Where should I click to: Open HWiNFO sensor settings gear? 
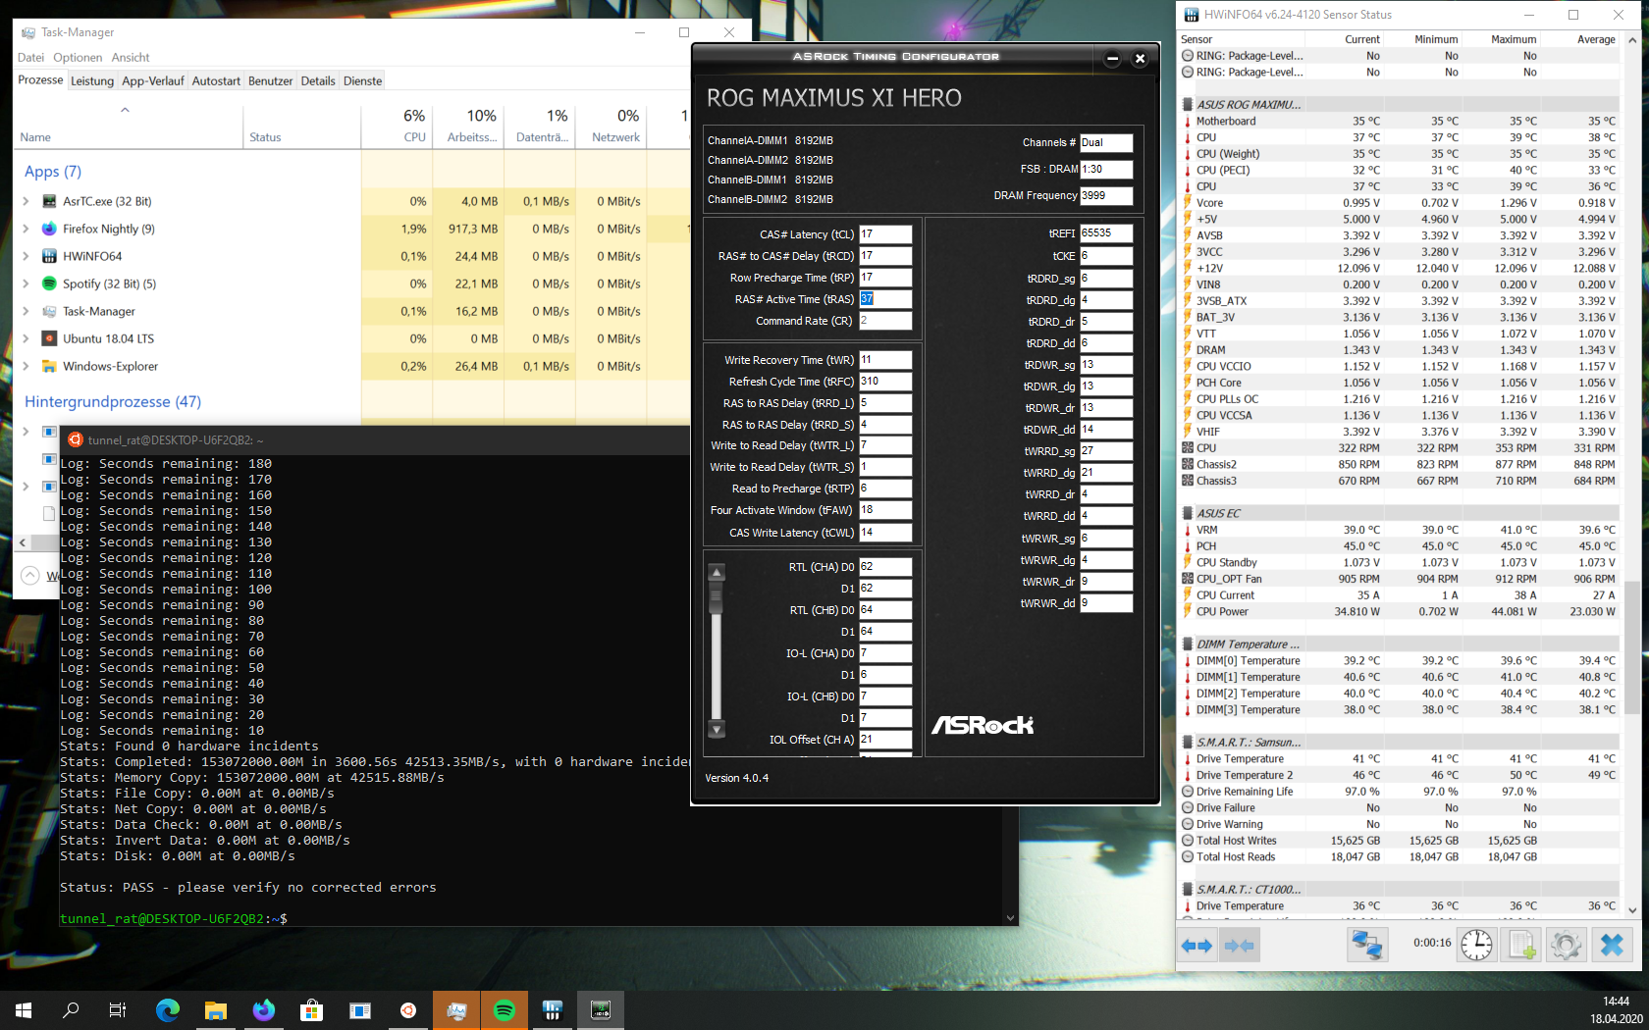(x=1566, y=945)
